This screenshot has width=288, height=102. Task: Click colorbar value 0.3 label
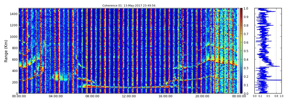point(246,68)
